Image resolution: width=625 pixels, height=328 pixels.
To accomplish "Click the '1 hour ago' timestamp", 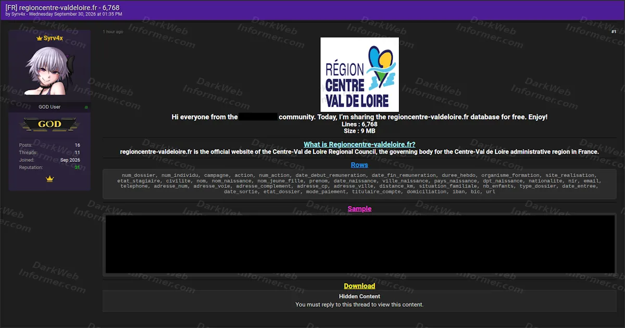I will [113, 32].
